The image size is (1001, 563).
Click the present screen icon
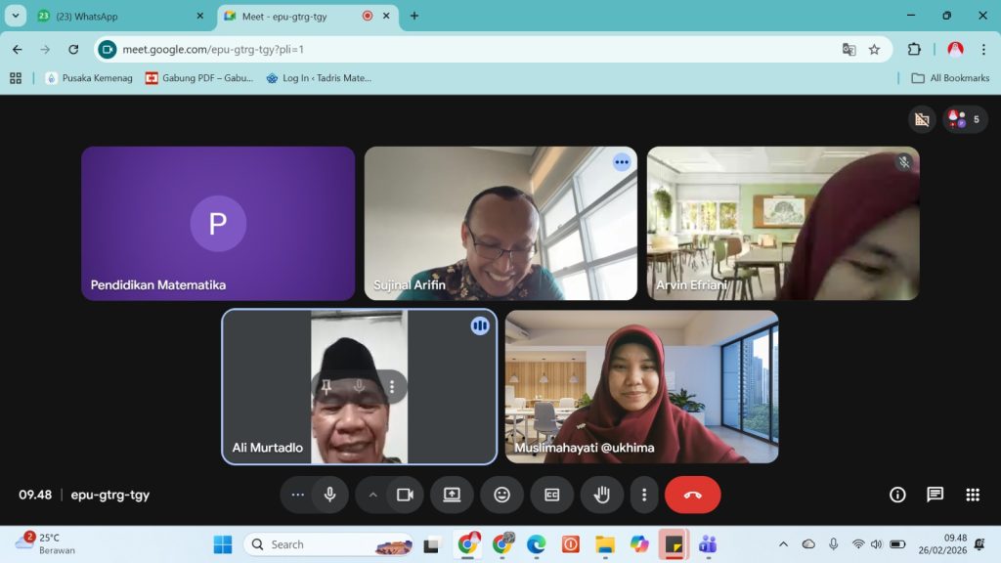pyautogui.click(x=452, y=495)
